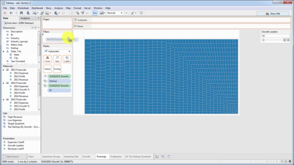This screenshot has width=294, height=165.
Task: Click the fix axes pin icon
Action: click(126, 13)
